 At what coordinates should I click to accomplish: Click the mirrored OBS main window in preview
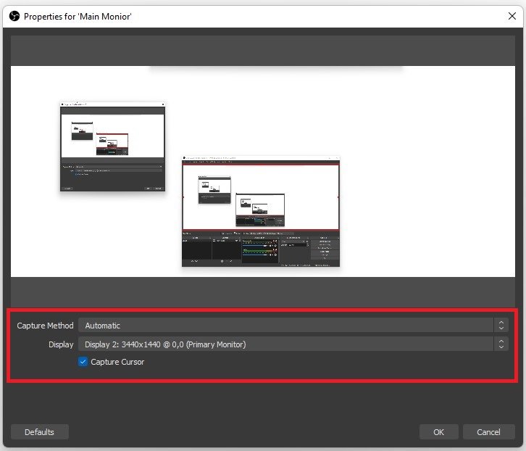(261, 212)
